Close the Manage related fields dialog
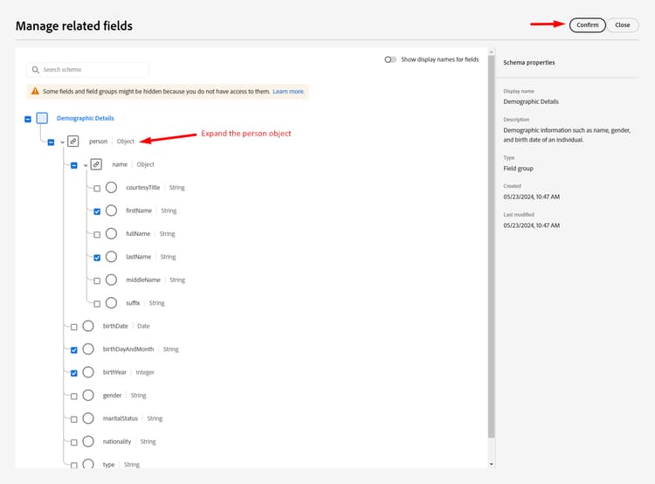Viewport: 655px width, 484px height. coord(622,25)
